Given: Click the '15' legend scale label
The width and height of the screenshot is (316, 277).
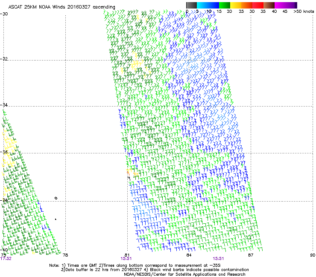Looking at the screenshot, I should click(219, 12).
